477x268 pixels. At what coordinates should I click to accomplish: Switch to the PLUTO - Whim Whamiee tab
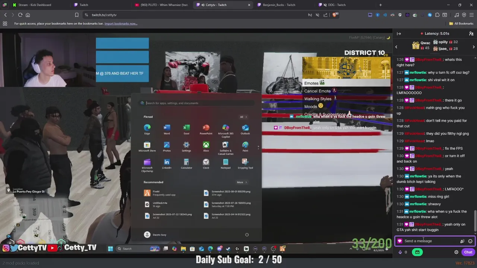click(163, 5)
